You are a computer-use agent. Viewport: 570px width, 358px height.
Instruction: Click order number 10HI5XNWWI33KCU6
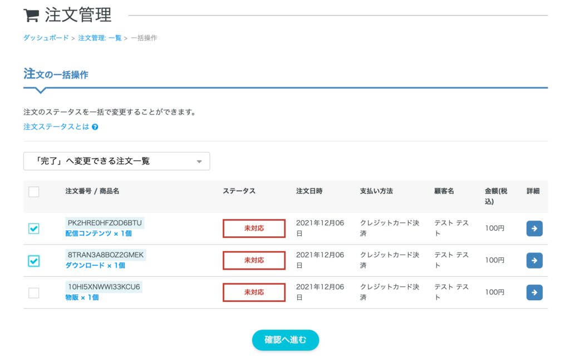[104, 287]
